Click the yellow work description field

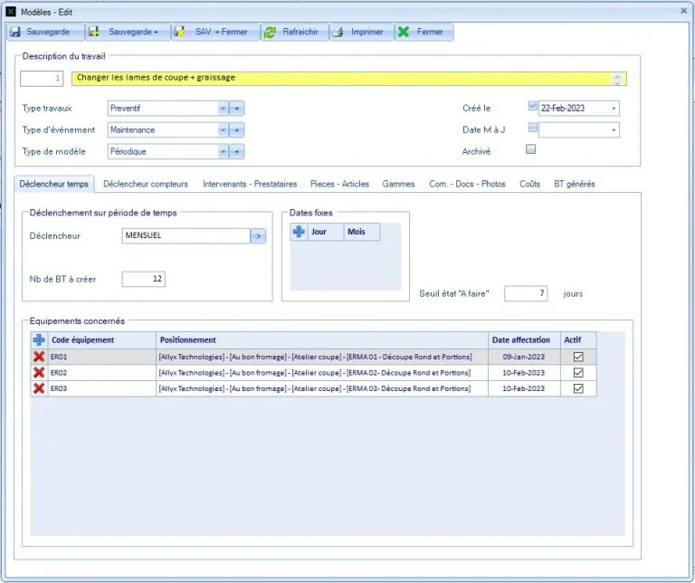pos(349,79)
